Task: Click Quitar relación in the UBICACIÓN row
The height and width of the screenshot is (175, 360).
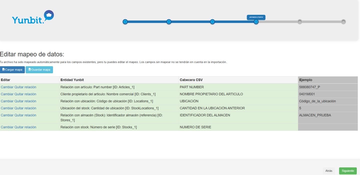Action: tap(25, 101)
